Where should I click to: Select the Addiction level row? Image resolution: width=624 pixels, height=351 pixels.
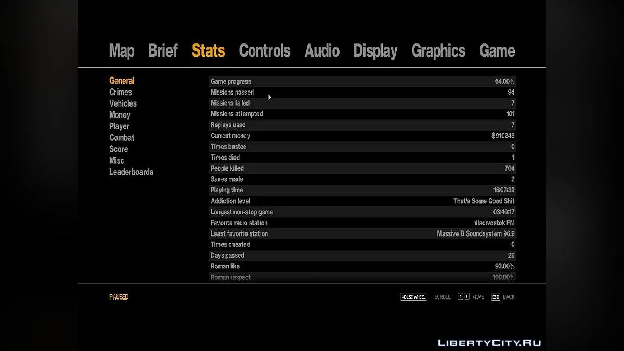pos(362,201)
